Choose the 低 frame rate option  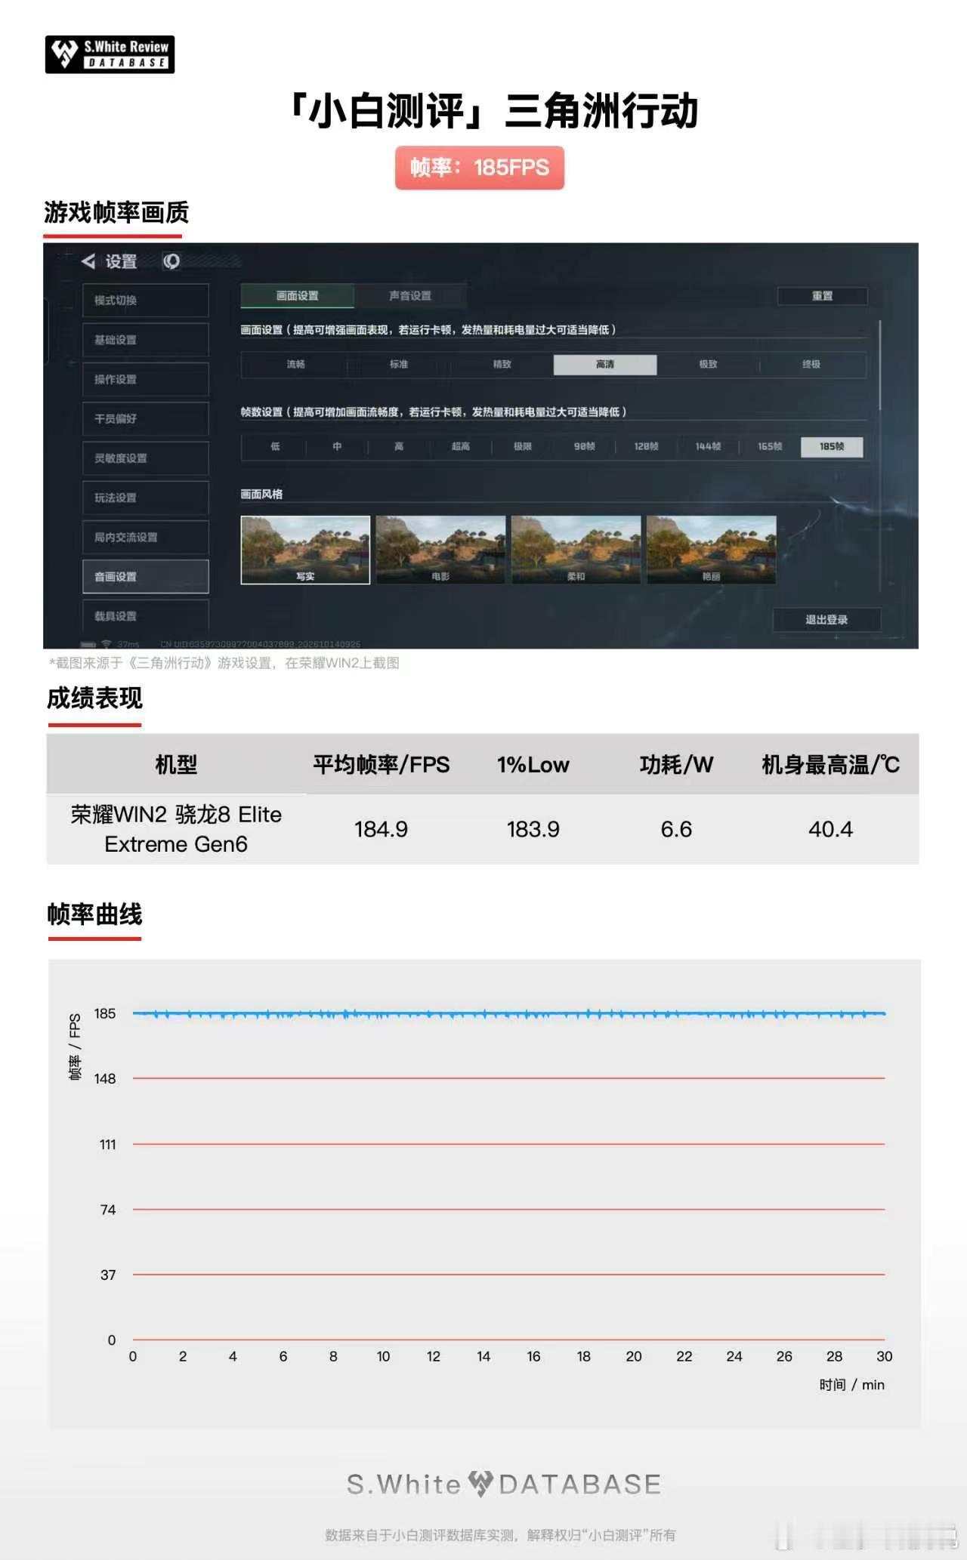[x=275, y=447]
